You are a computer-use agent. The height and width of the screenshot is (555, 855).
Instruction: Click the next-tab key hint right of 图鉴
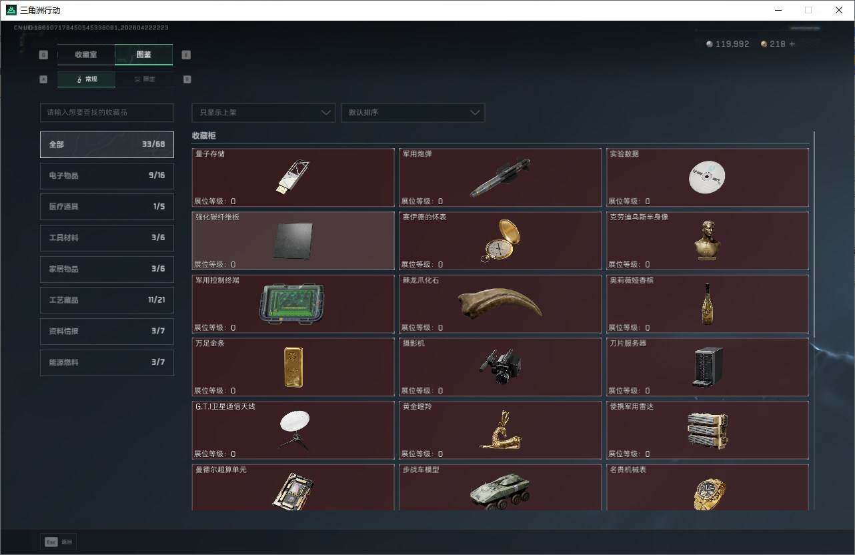(x=186, y=55)
